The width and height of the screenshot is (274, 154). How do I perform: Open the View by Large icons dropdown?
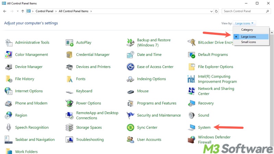(x=244, y=23)
